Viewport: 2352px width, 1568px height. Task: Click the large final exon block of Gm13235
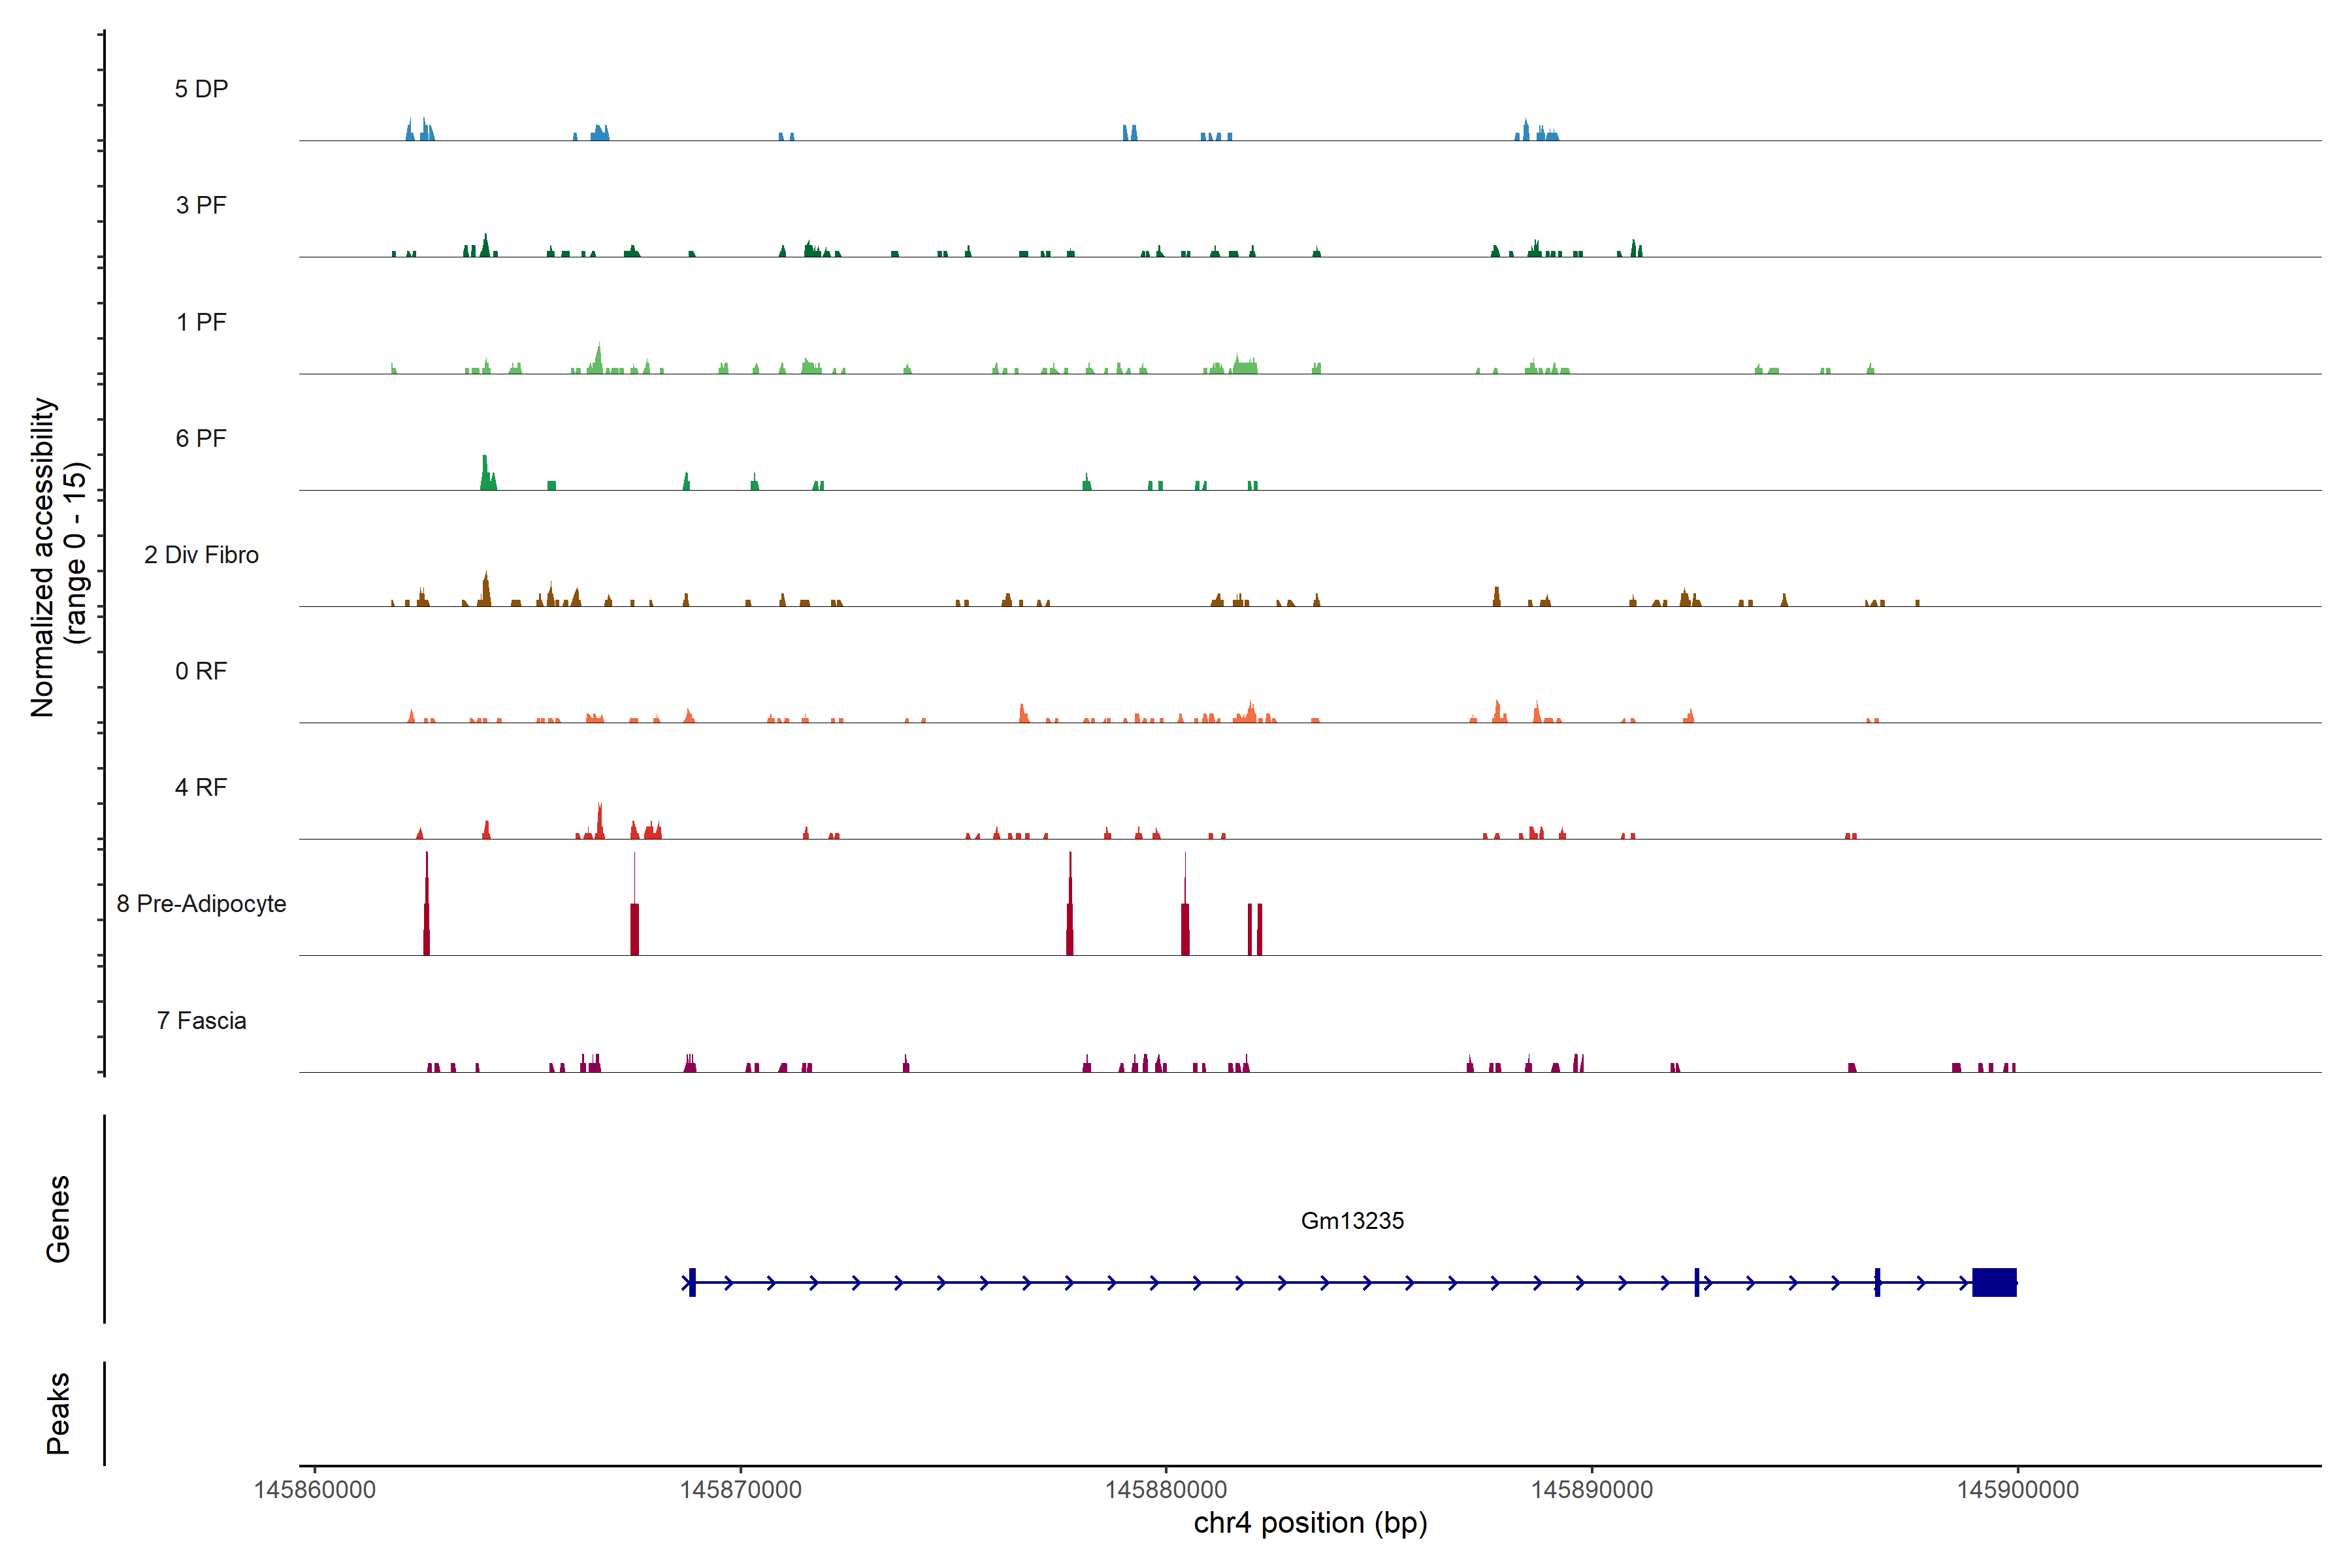pyautogui.click(x=1994, y=1282)
